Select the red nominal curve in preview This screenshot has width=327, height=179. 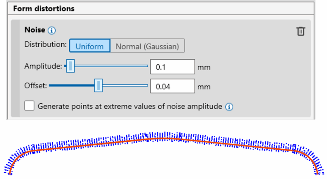coord(164,139)
